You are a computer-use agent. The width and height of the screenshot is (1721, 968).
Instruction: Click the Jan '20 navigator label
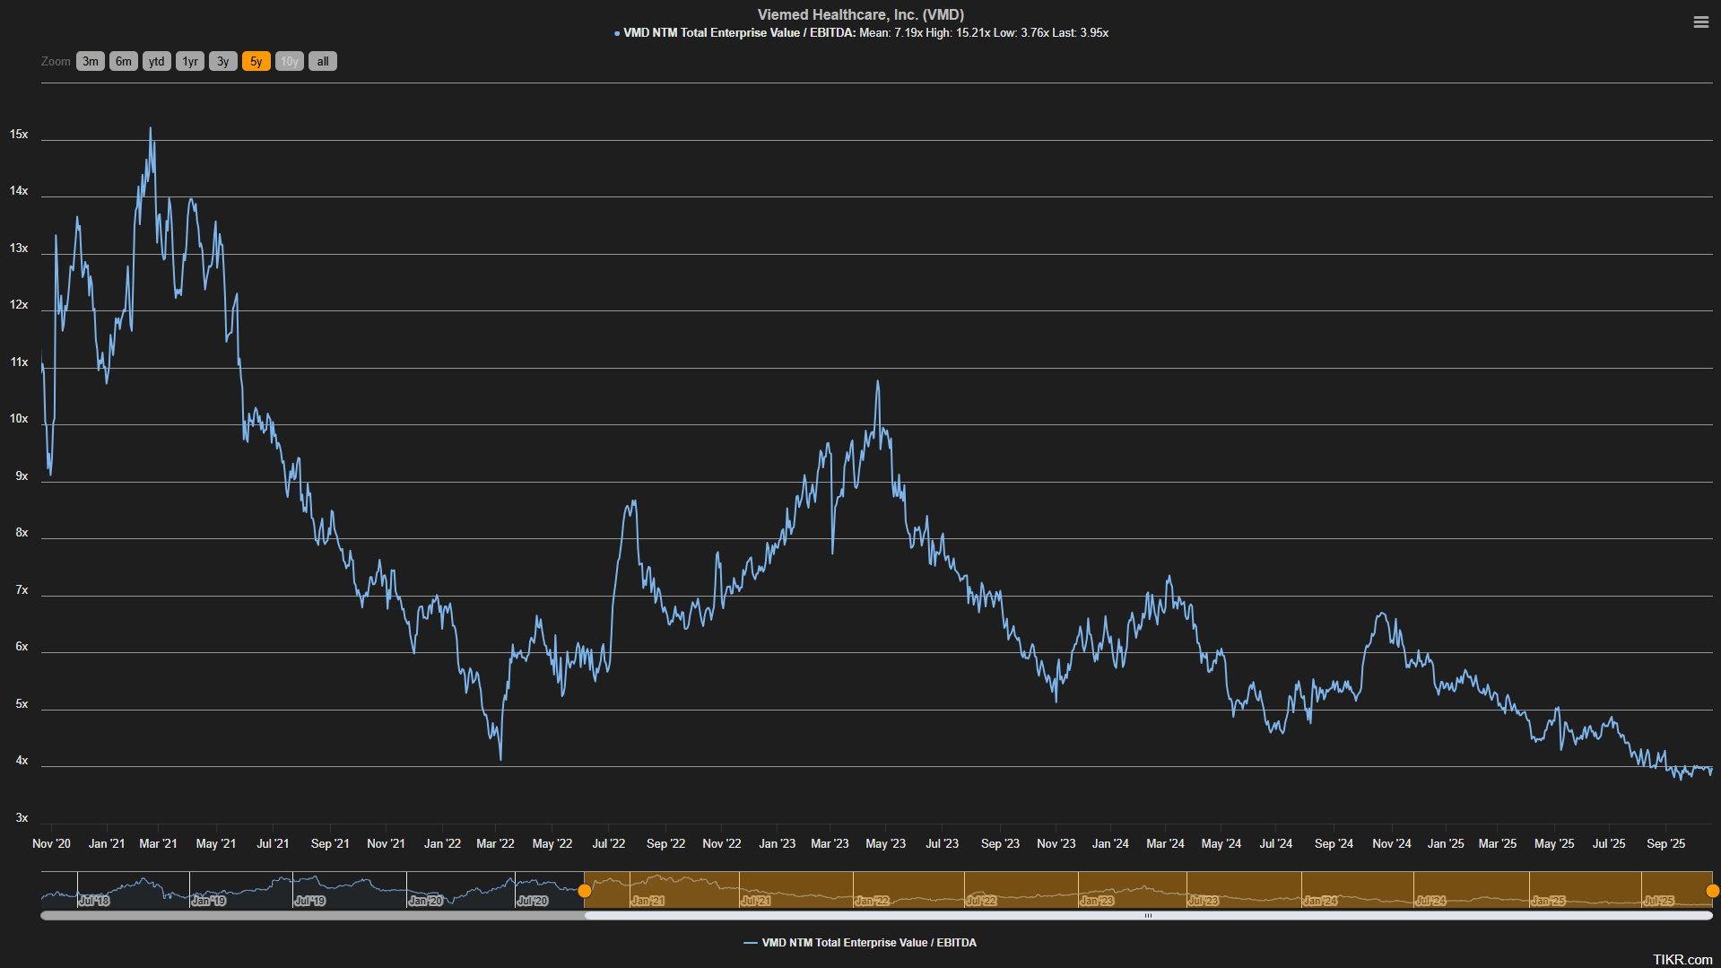tap(425, 901)
